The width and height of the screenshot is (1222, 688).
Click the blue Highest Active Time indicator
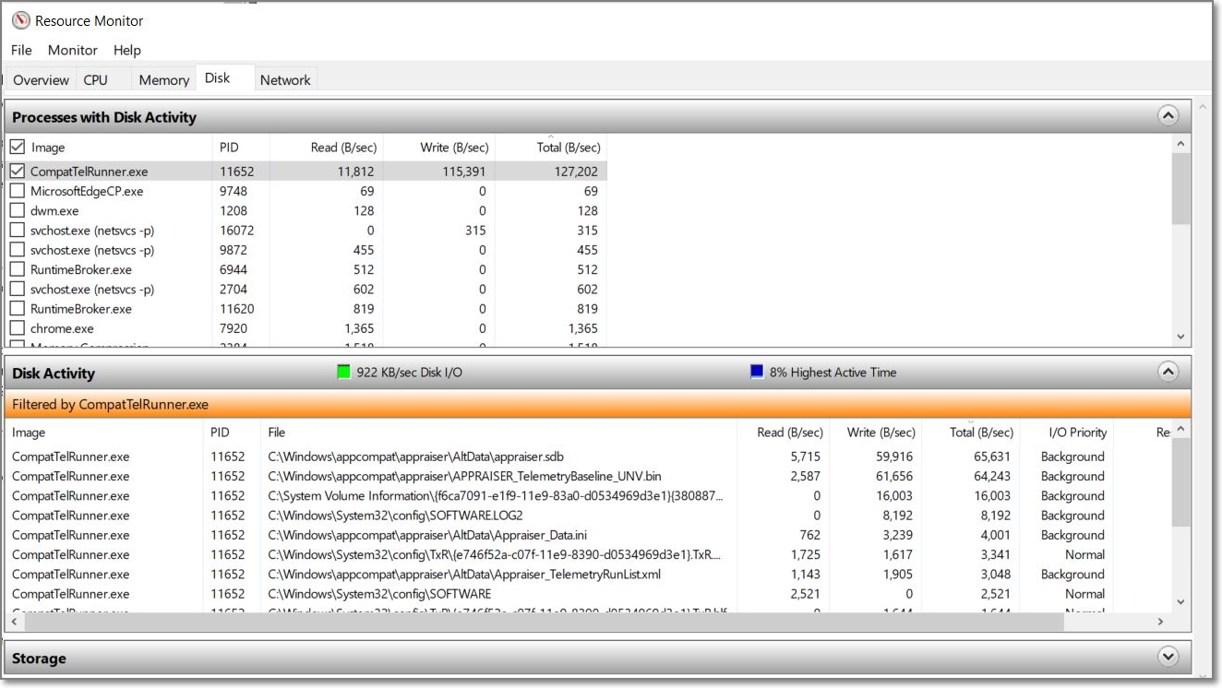tap(757, 373)
